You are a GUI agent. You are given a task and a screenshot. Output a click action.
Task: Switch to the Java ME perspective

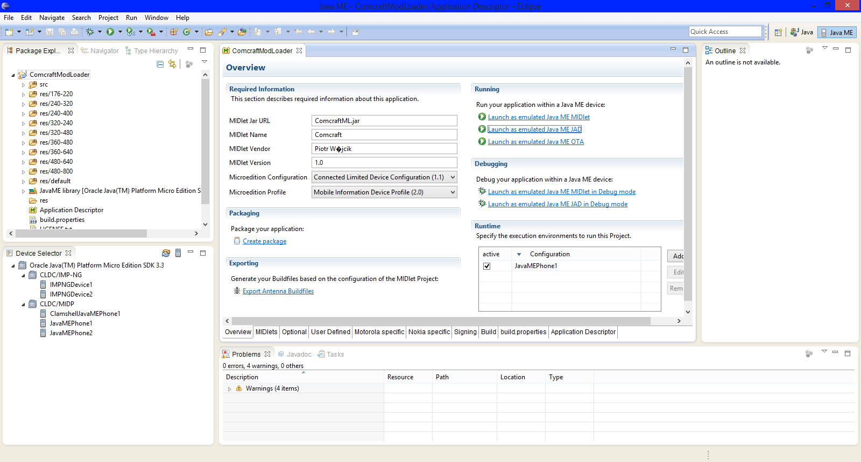click(837, 33)
